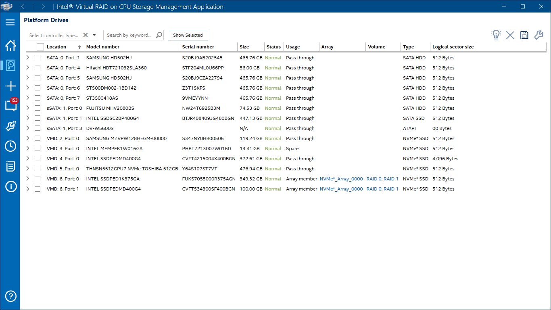The height and width of the screenshot is (310, 551).
Task: Expand the SATA: 0, Port: 6 row
Action: tap(27, 88)
